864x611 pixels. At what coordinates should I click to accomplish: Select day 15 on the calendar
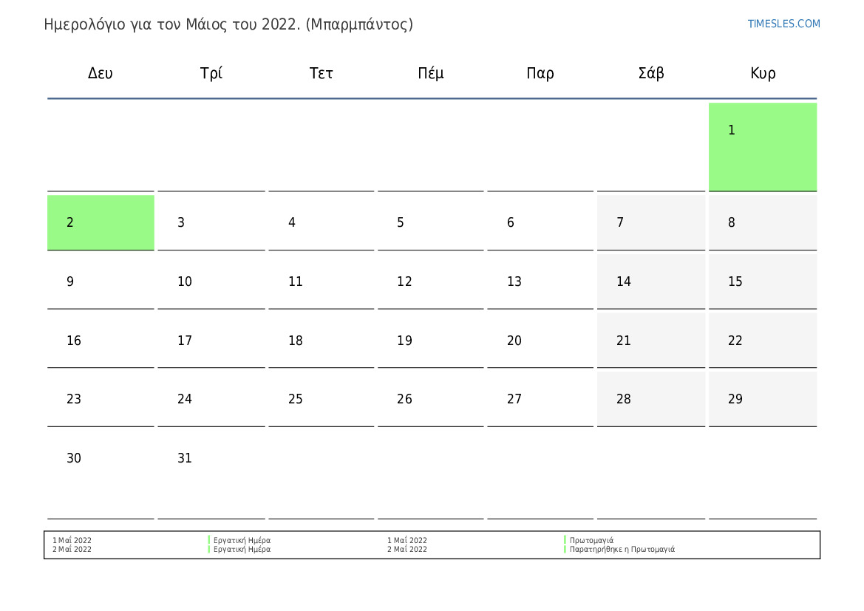pyautogui.click(x=762, y=281)
